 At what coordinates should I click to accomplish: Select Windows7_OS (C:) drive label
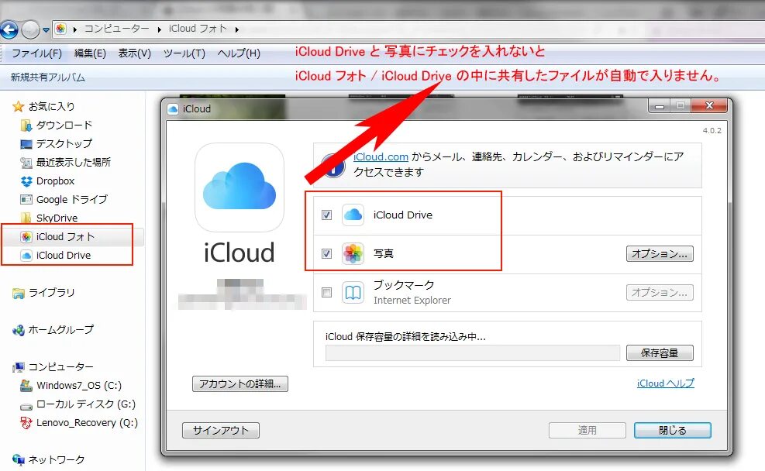tap(79, 386)
